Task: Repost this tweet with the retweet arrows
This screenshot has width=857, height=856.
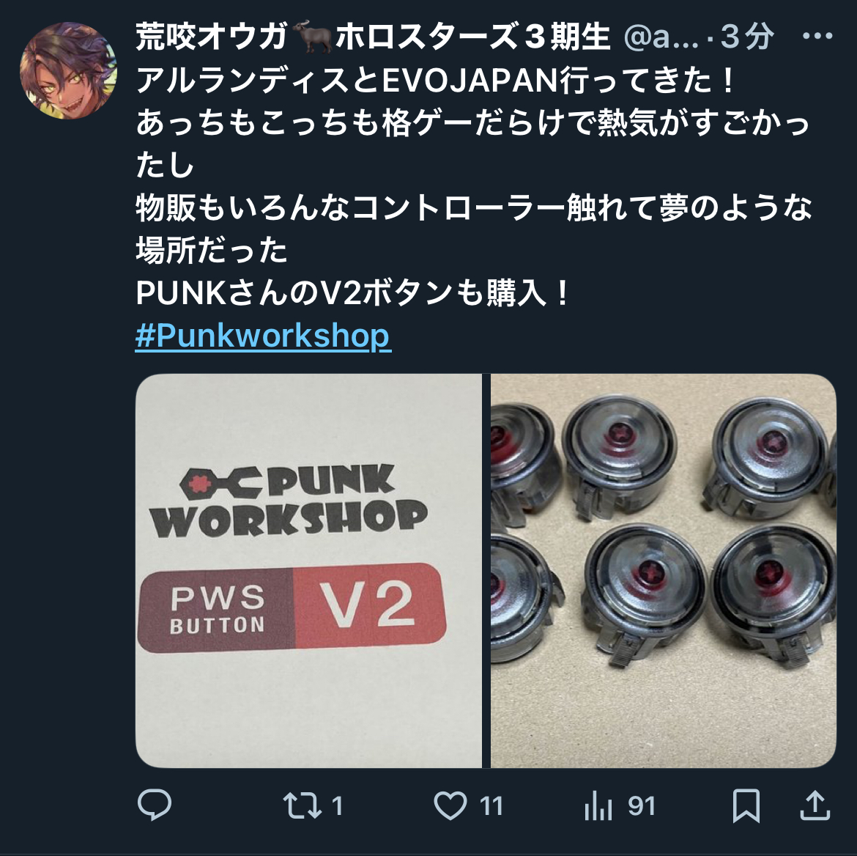Action: (302, 805)
